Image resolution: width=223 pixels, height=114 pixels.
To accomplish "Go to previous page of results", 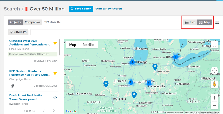I will coord(44,111).
